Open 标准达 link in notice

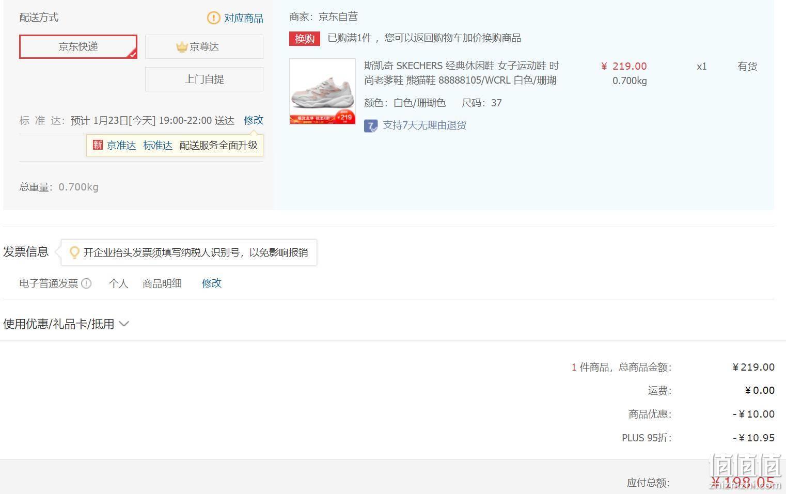click(158, 145)
